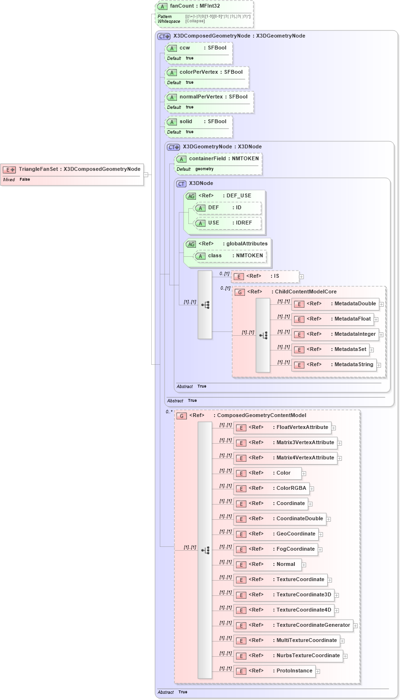Viewport: 400px width, 700px height.
Task: Expand the NurbsTextureCoordinate element
Action: 346,656
